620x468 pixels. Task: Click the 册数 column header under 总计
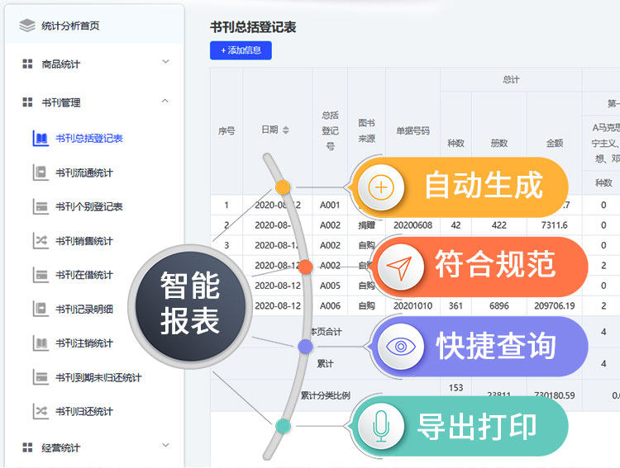(x=499, y=144)
